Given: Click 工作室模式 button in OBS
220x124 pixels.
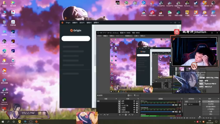Looking at the screenshot, I should [211, 109].
